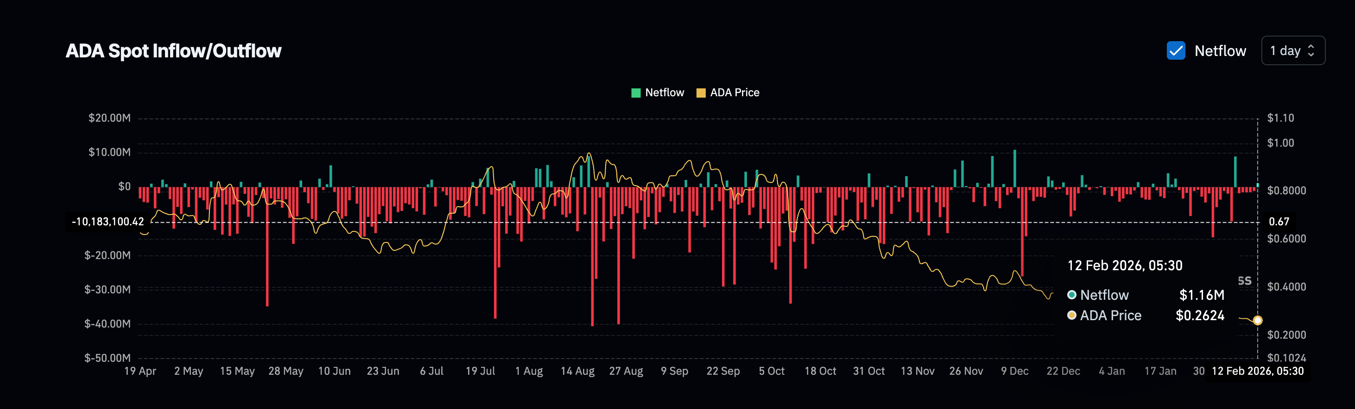Click the 0.67 price crosshair label
The height and width of the screenshot is (409, 1355).
tap(1279, 222)
